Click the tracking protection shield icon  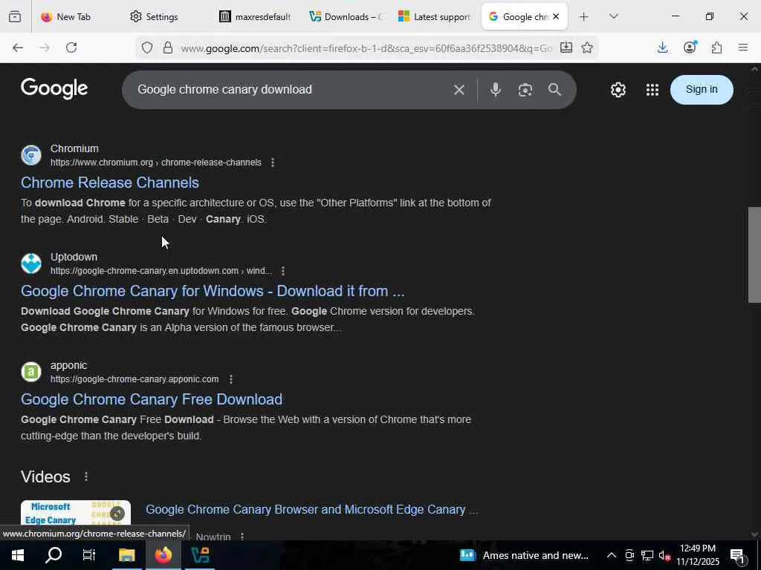[x=147, y=47]
